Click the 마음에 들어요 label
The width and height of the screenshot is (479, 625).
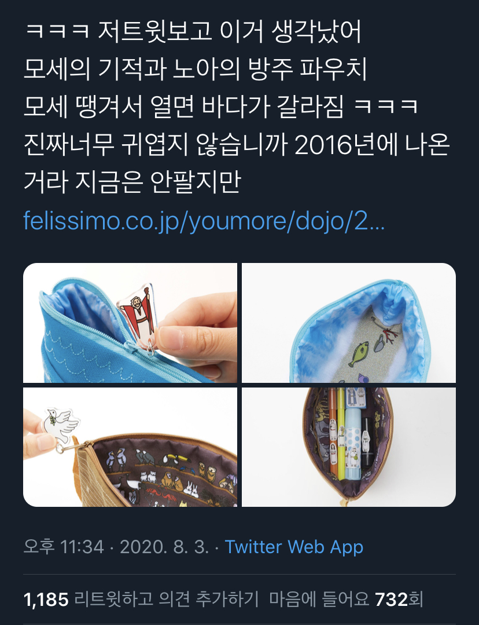pos(319,599)
